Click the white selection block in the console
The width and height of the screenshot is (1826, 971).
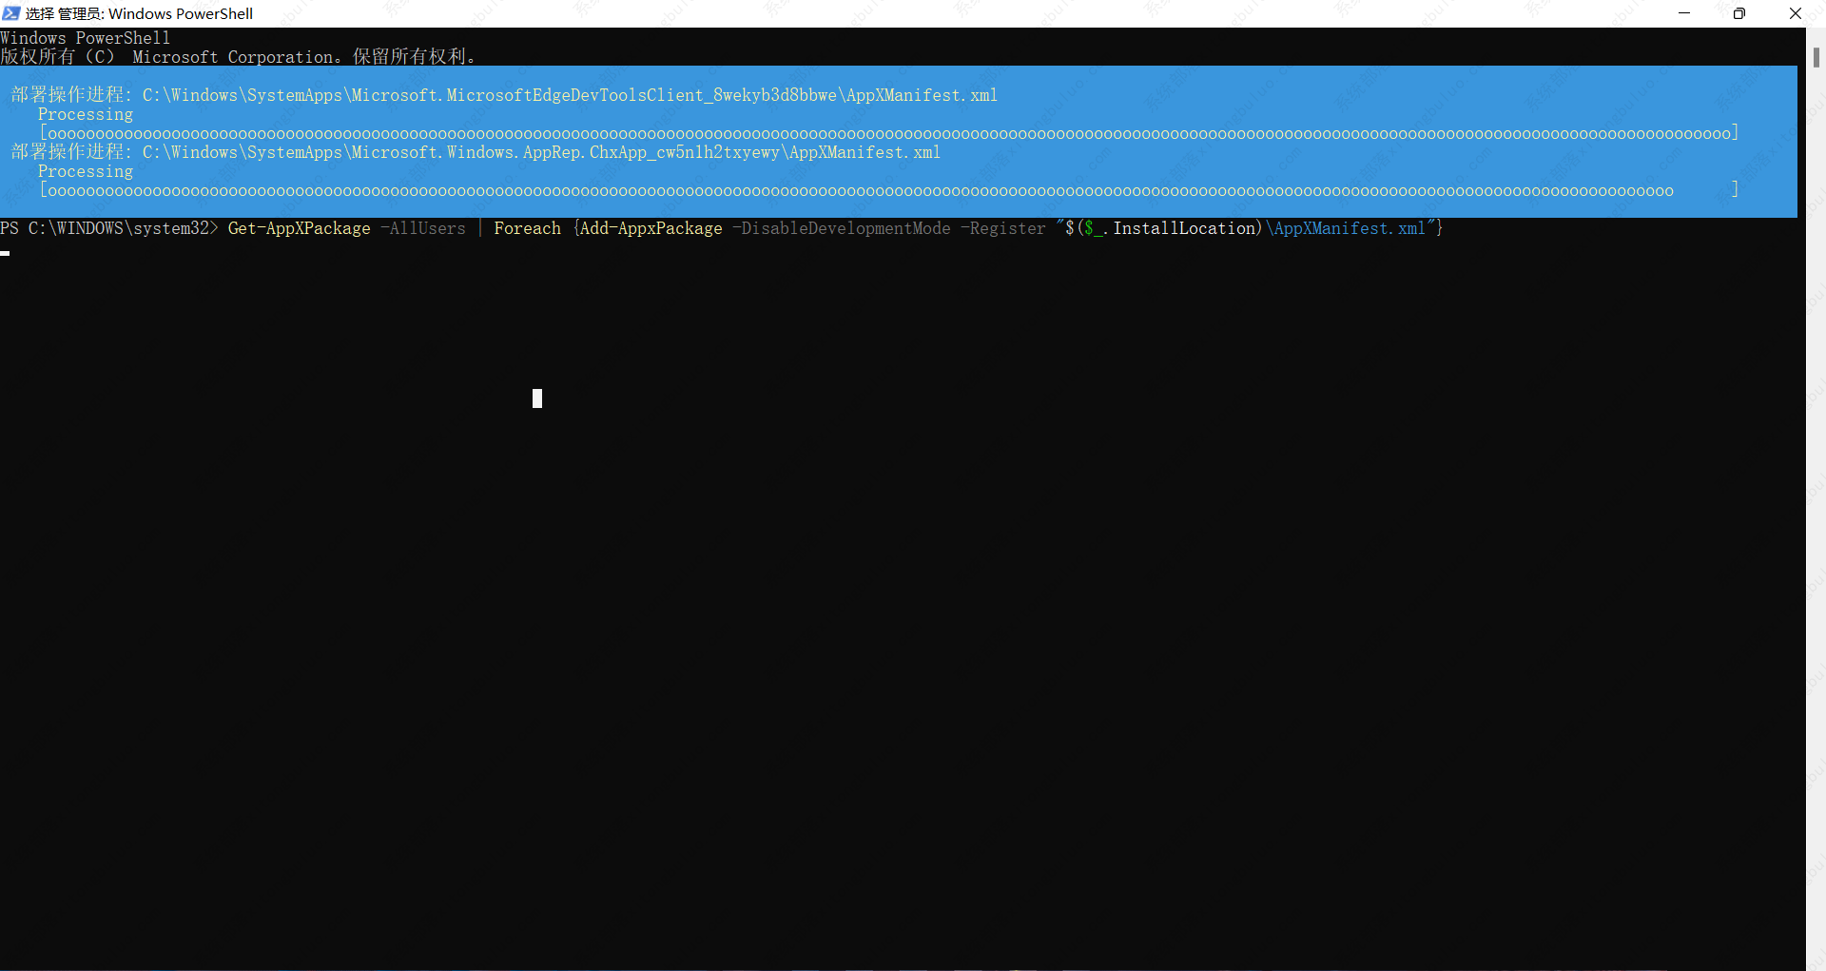pos(537,398)
